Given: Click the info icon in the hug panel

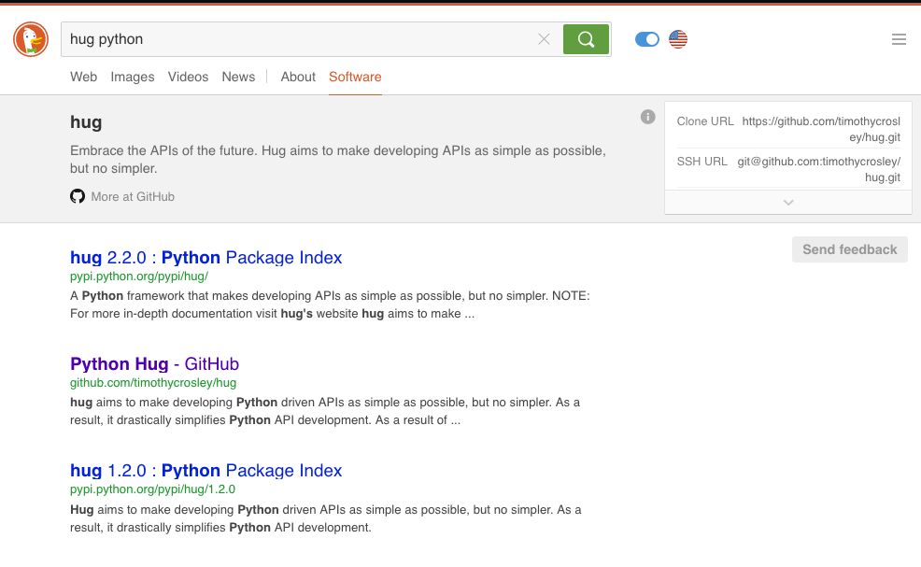Looking at the screenshot, I should (648, 117).
